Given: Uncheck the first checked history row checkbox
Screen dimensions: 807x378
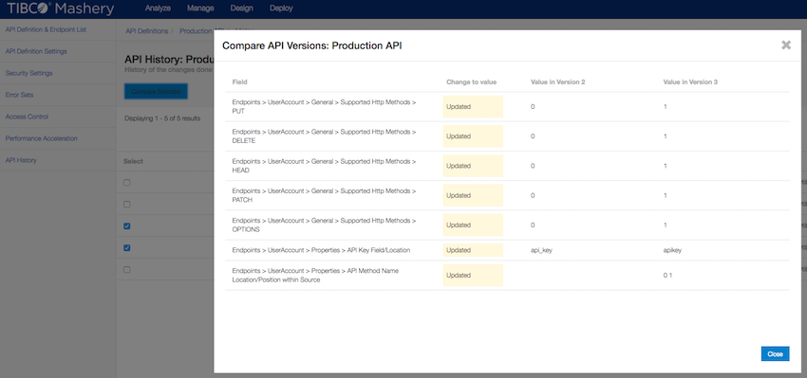Looking at the screenshot, I should (127, 226).
